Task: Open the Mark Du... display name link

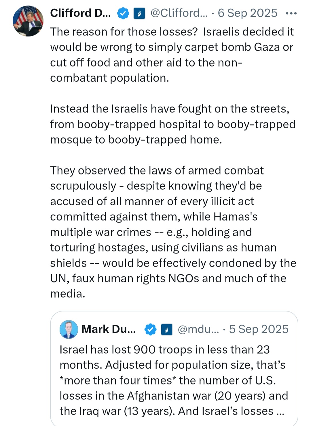Action: click(109, 329)
